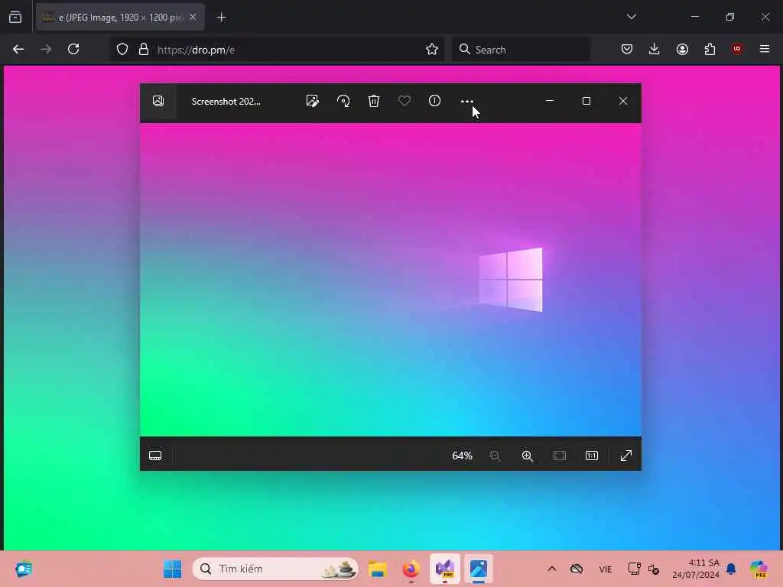Screen dimensions: 783x587
Task: Open Firefox downloads panel
Action: click(x=655, y=50)
